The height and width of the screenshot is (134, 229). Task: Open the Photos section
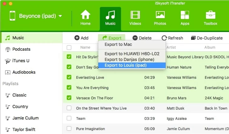(160, 15)
